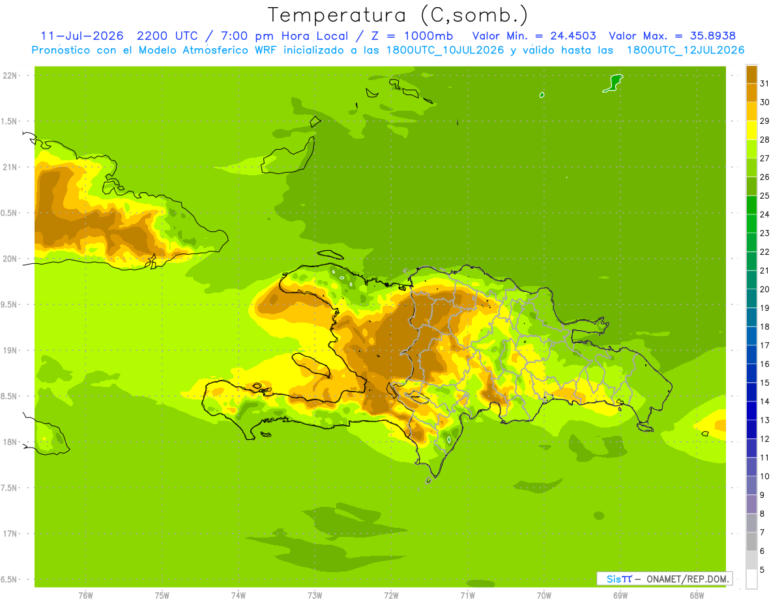Click the '20N' latitude axis label
Screen dimensions: 782x604
pos(10,259)
